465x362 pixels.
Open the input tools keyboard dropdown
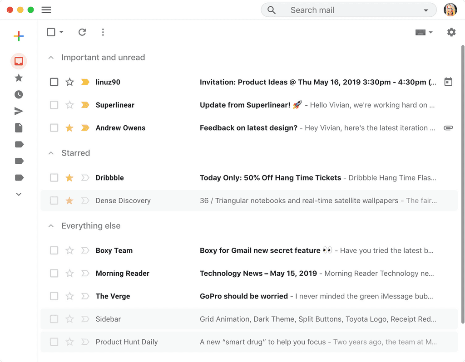click(x=424, y=32)
